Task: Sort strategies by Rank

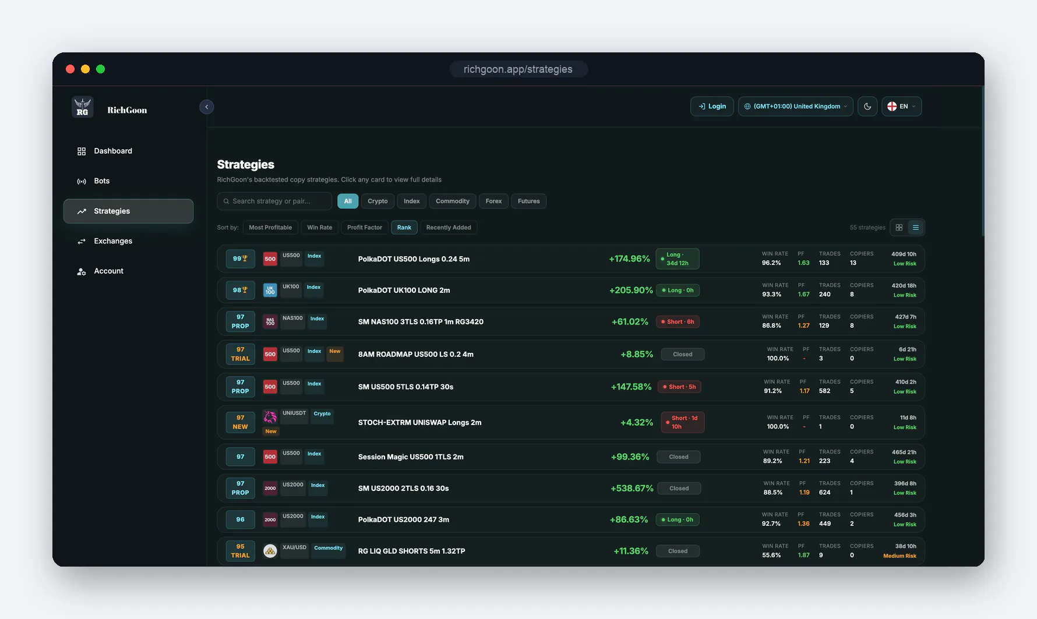Action: [x=404, y=228]
